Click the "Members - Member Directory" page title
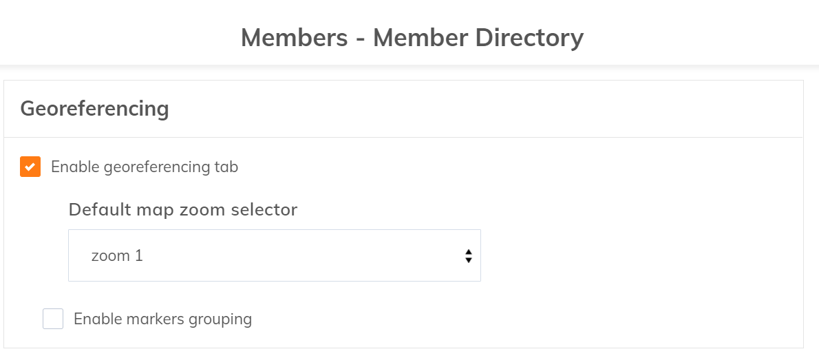The image size is (819, 358). pyautogui.click(x=412, y=37)
